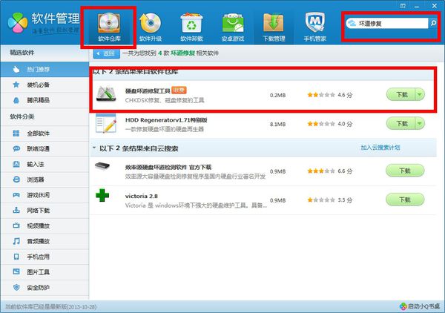Click the 加入云搜索计划 link
Viewport: 445px width, 313px height.
point(380,148)
